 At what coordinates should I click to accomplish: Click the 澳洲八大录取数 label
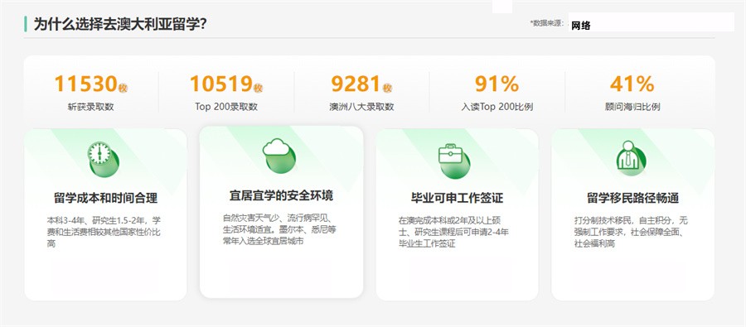[361, 107]
